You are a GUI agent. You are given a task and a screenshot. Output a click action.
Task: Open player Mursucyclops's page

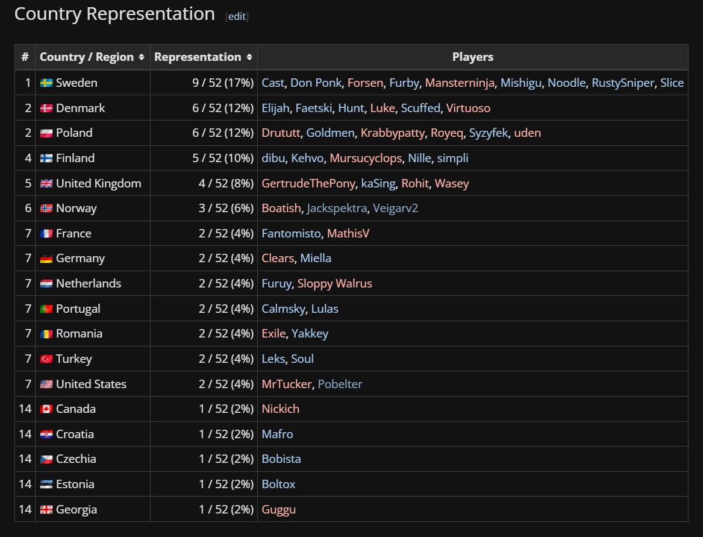(x=365, y=159)
